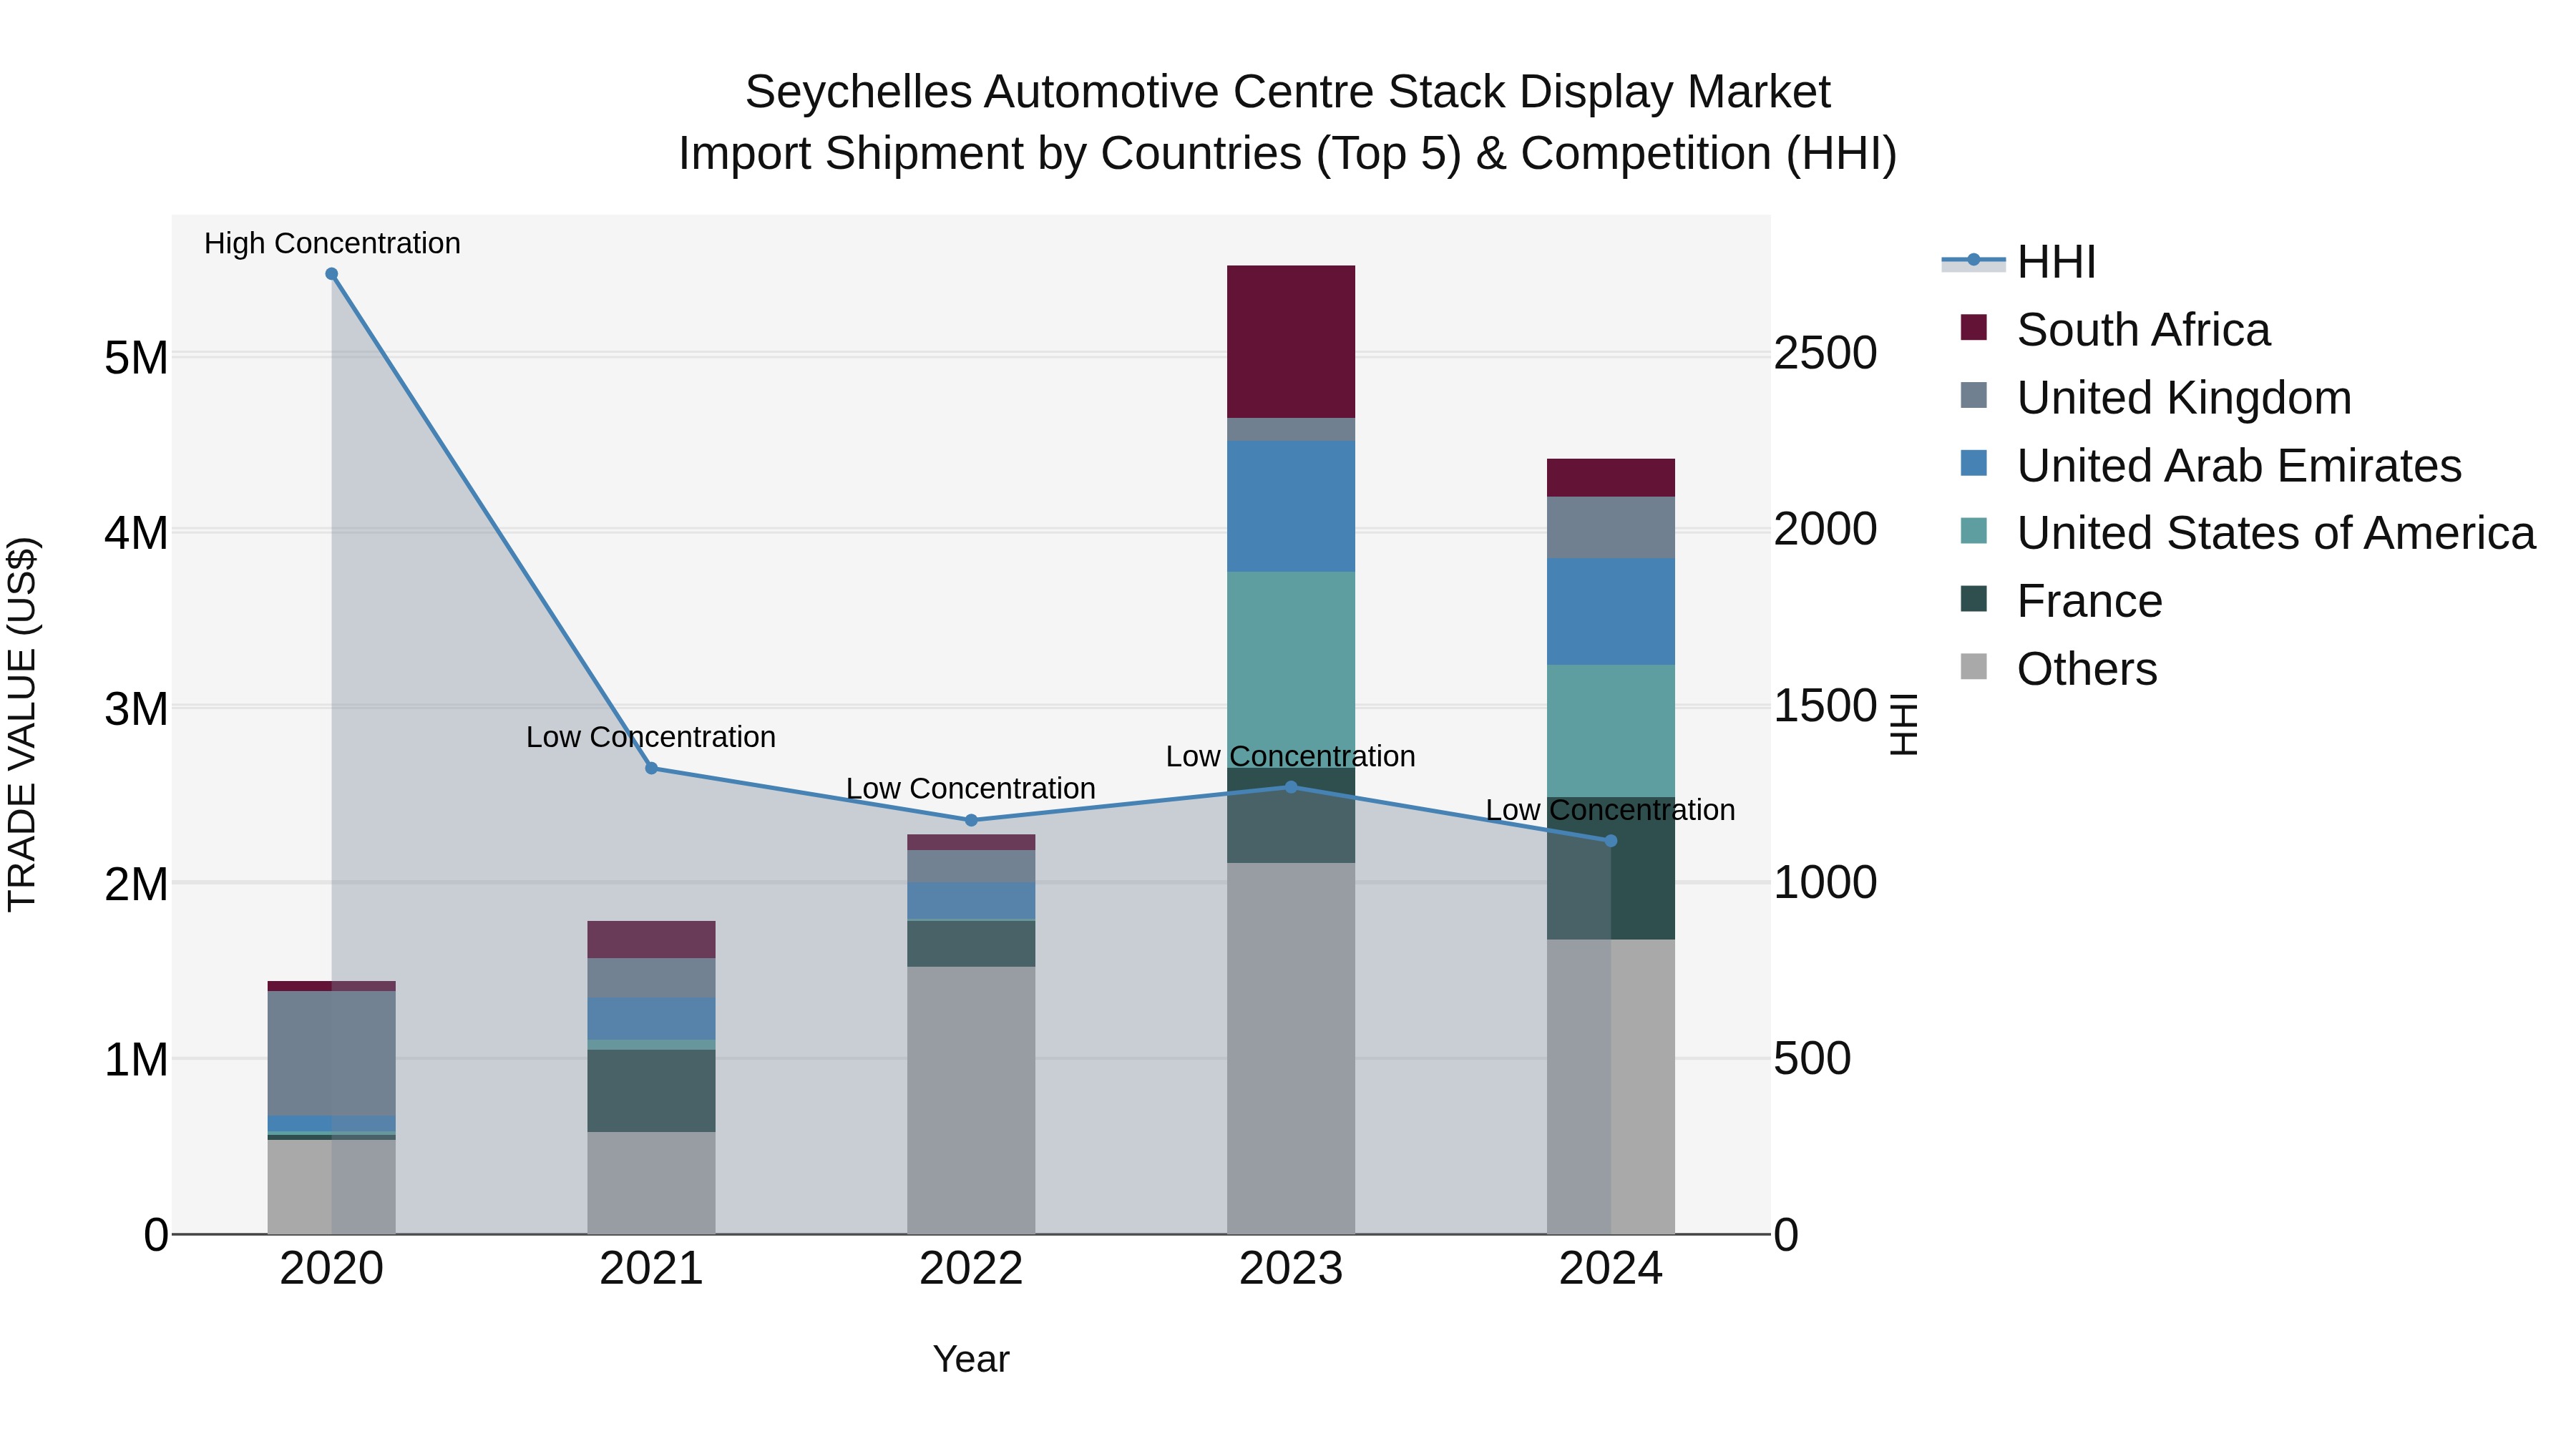Toggle France legend entry

[x=2061, y=601]
